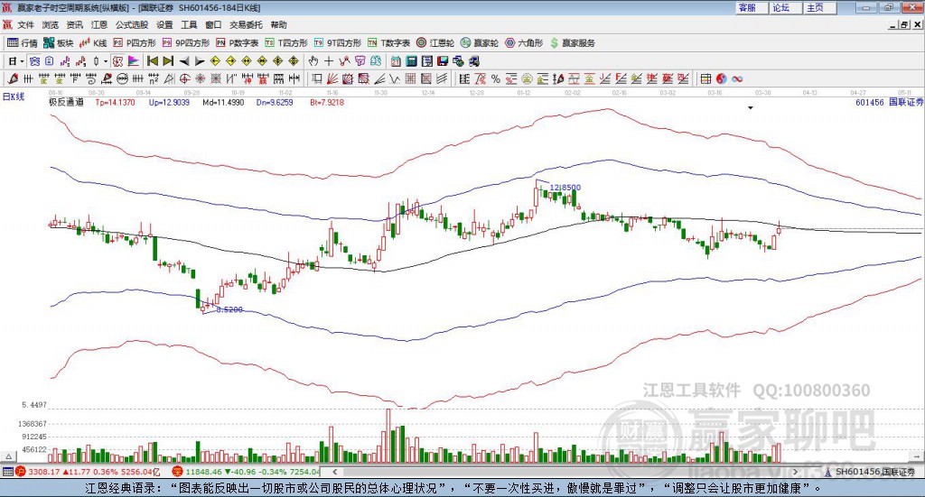This screenshot has width=925, height=497.
Task: Open the 9T四方形 tool
Action: [x=338, y=43]
